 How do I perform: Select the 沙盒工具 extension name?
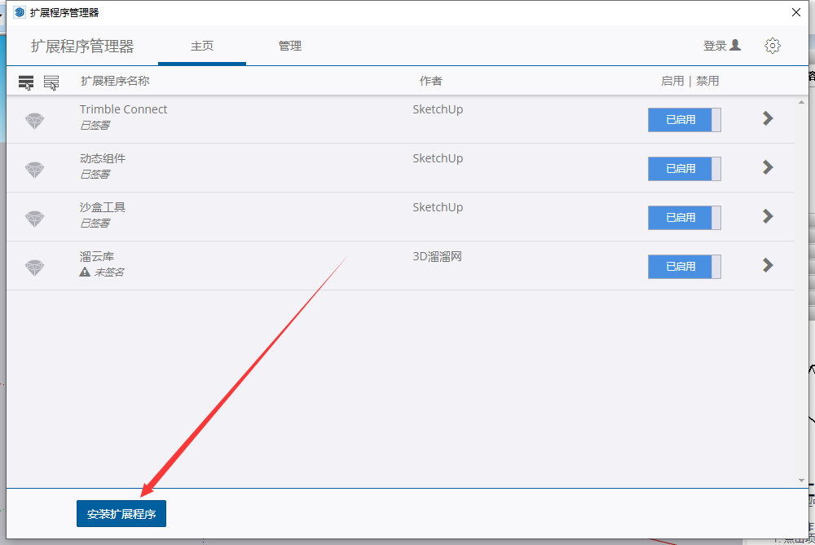pos(103,207)
